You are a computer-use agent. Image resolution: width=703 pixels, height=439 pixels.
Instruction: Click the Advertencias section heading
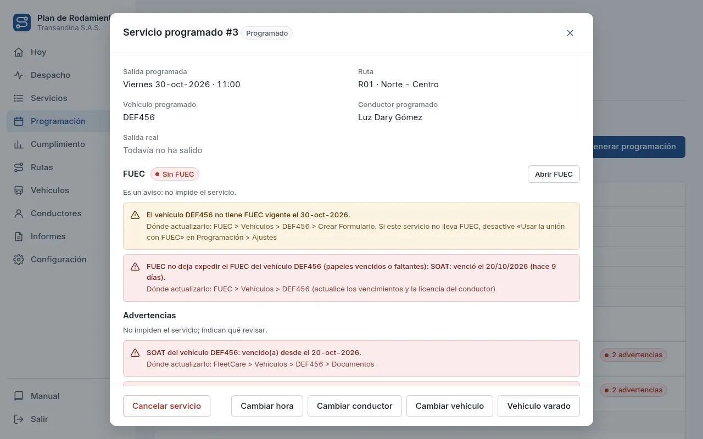coord(149,316)
